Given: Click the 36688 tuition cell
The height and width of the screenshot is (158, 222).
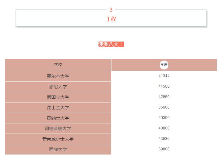Looking at the screenshot, I should [164, 107].
